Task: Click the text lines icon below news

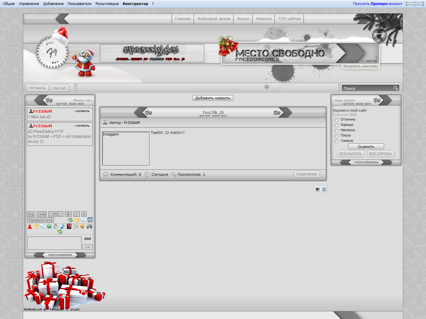Action: [324, 189]
